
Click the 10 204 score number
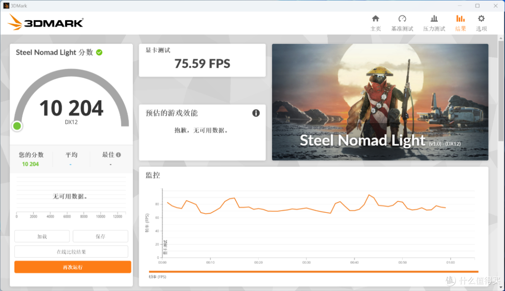pyautogui.click(x=71, y=108)
